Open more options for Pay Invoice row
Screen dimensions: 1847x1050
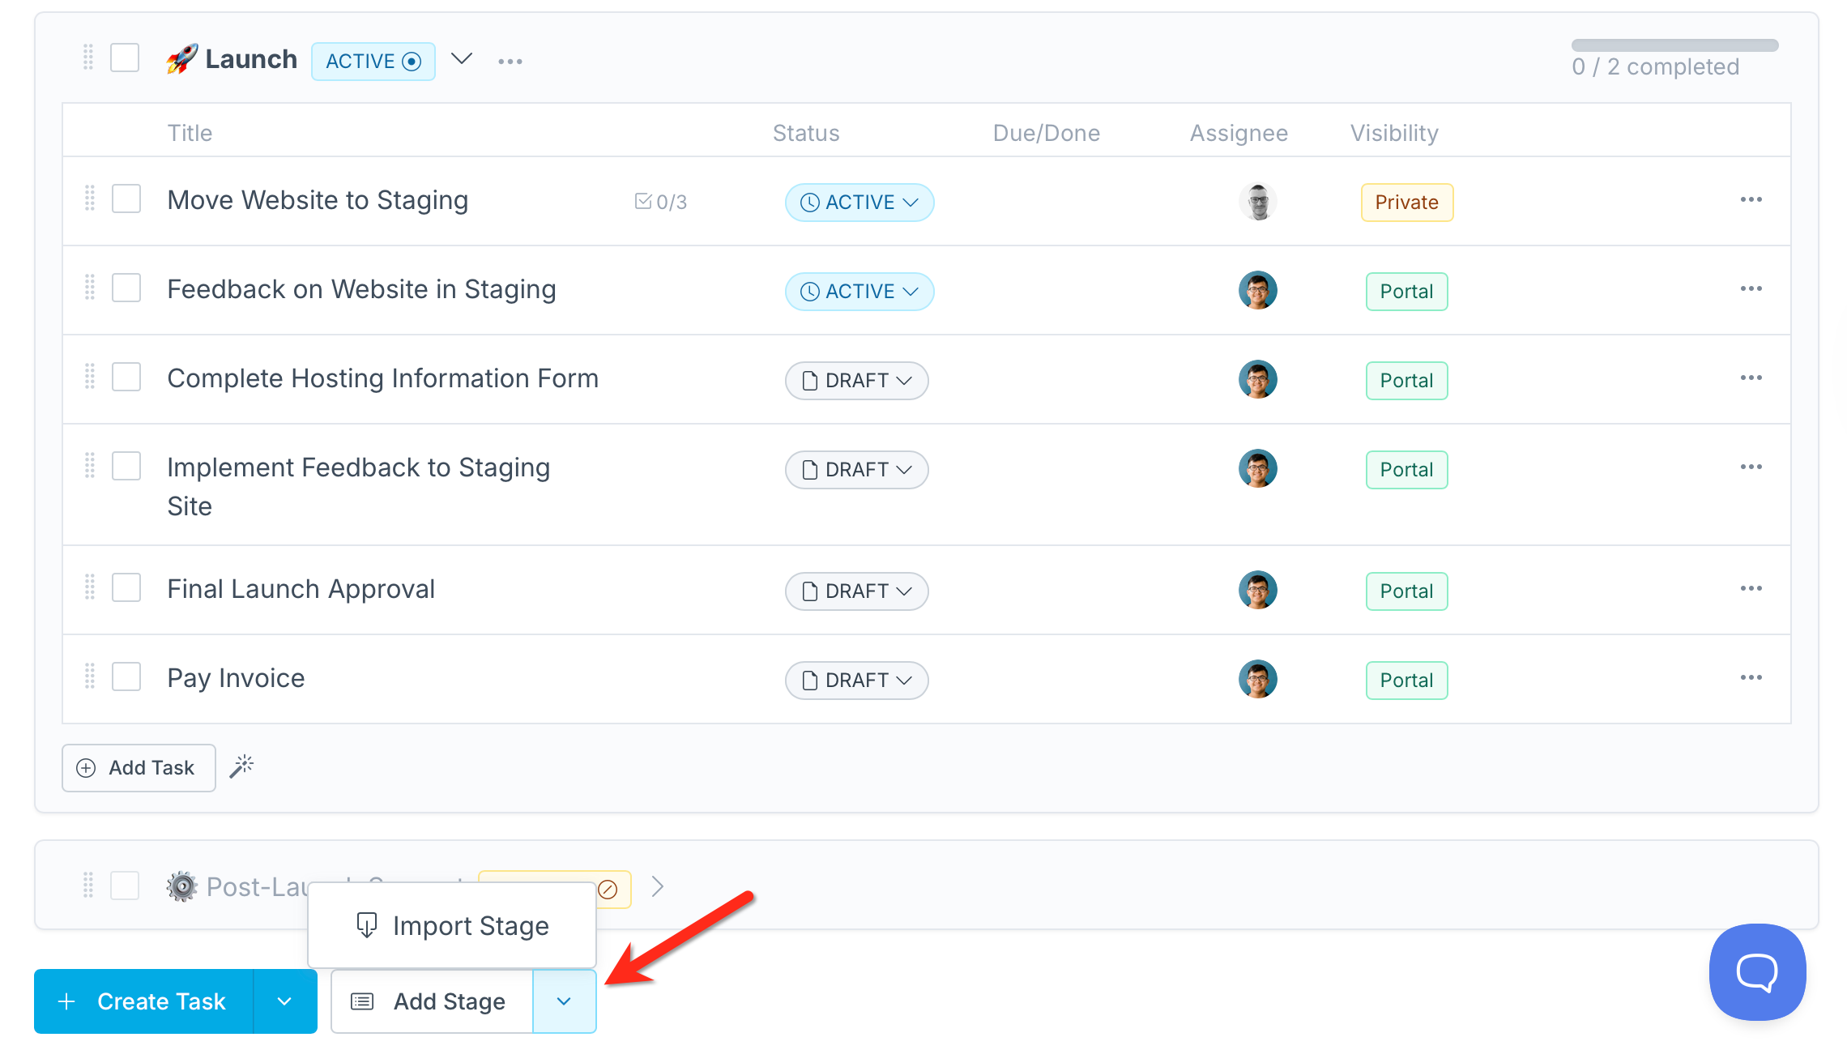tap(1751, 677)
